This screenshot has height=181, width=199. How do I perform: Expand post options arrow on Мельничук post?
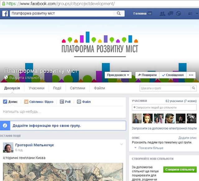point(122,144)
